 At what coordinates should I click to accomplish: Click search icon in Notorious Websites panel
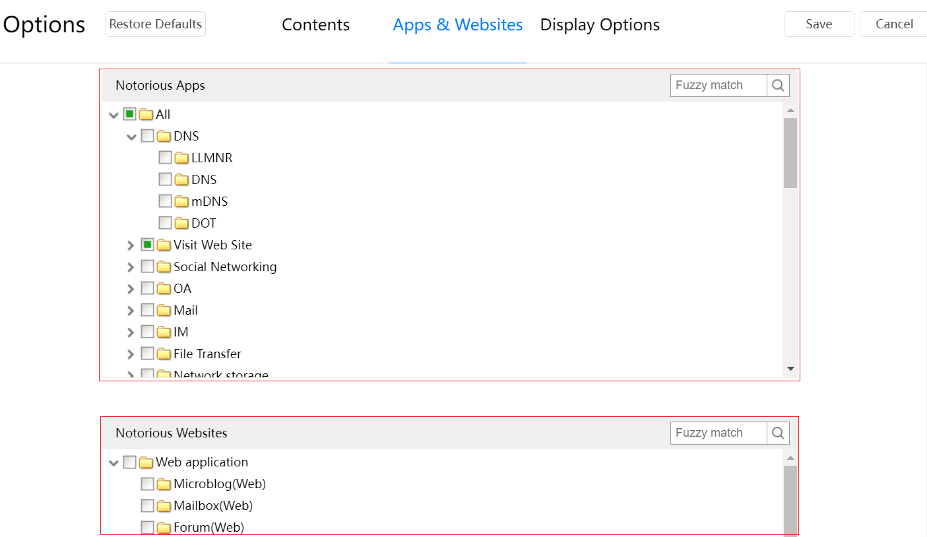tap(778, 433)
